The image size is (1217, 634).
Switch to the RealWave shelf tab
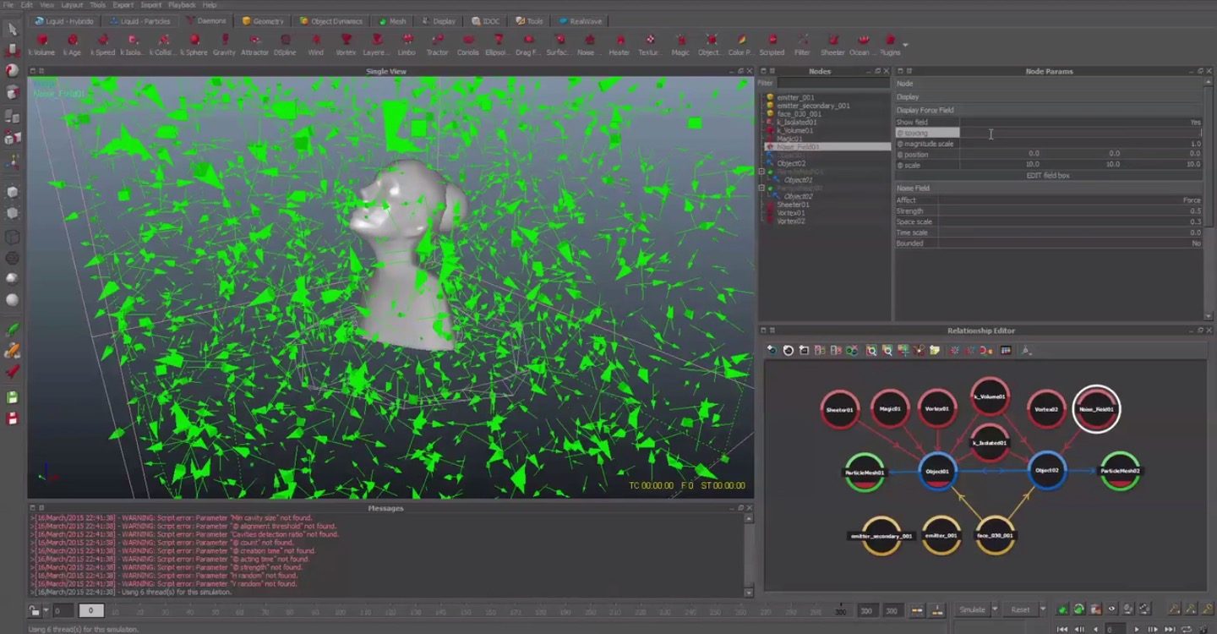click(579, 21)
